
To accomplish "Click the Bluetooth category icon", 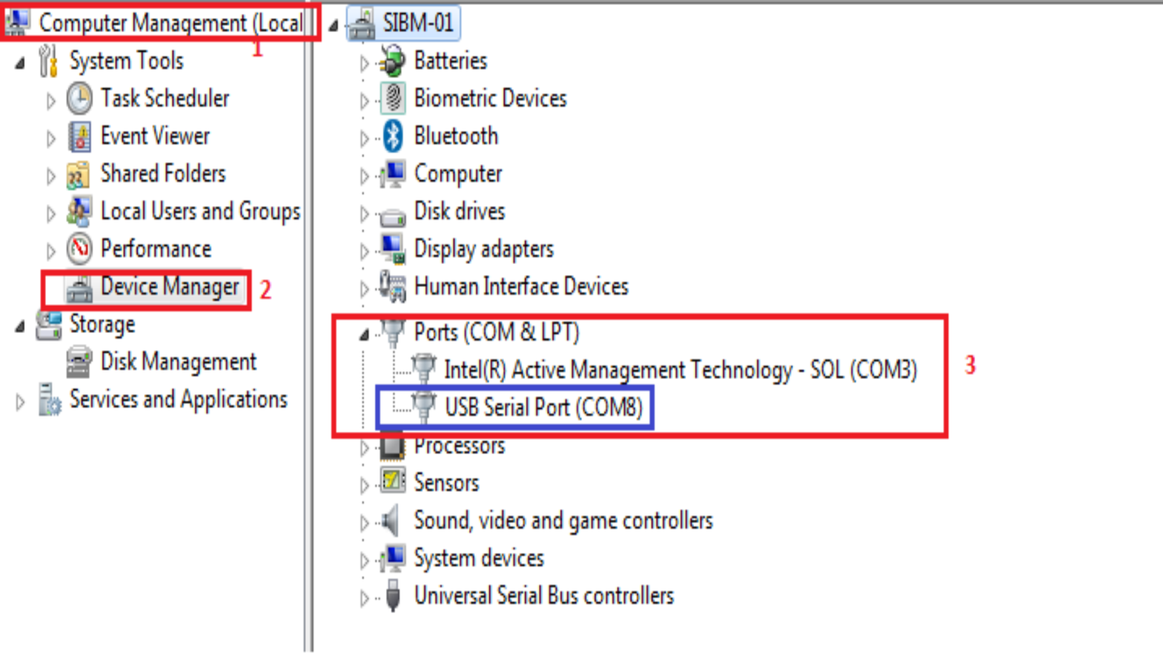I will click(393, 136).
